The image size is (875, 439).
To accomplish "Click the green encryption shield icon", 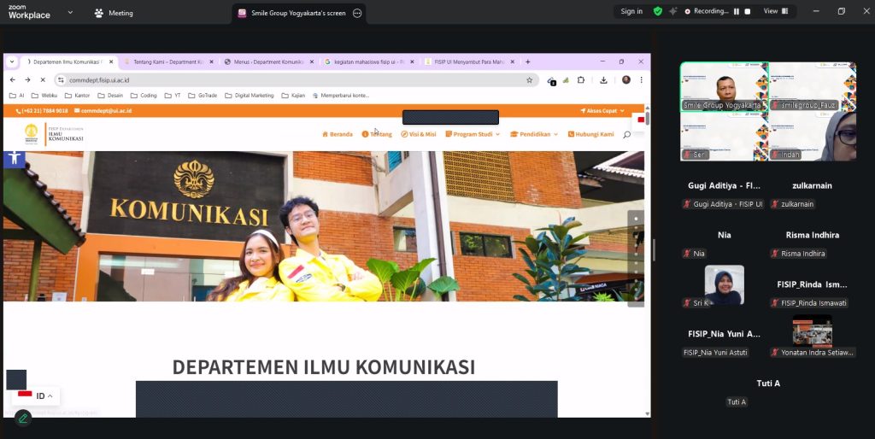I will click(657, 11).
